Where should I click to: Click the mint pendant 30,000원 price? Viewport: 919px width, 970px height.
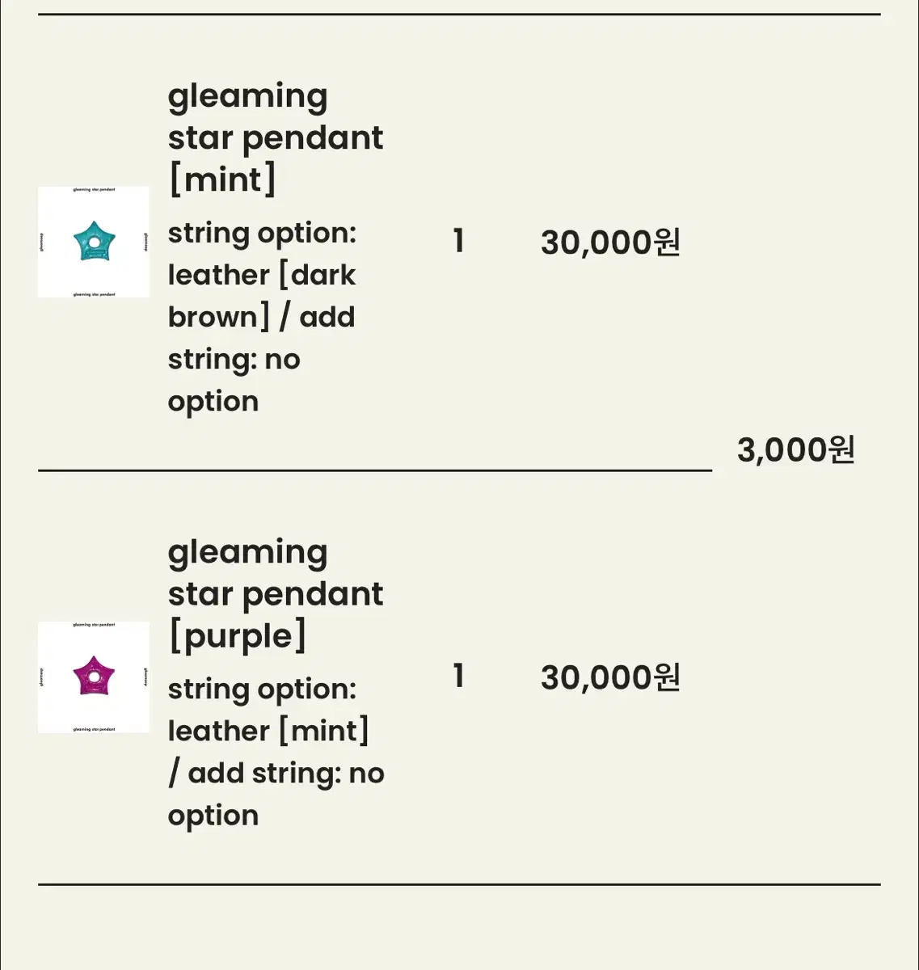coord(610,242)
